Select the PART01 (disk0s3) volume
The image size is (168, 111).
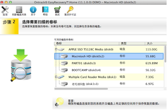pos(109,63)
